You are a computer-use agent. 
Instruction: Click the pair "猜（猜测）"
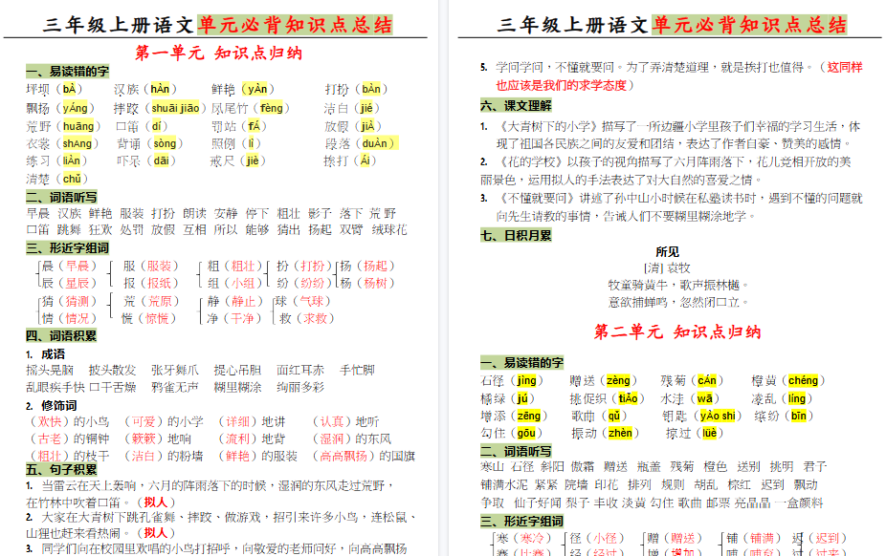pos(69,301)
